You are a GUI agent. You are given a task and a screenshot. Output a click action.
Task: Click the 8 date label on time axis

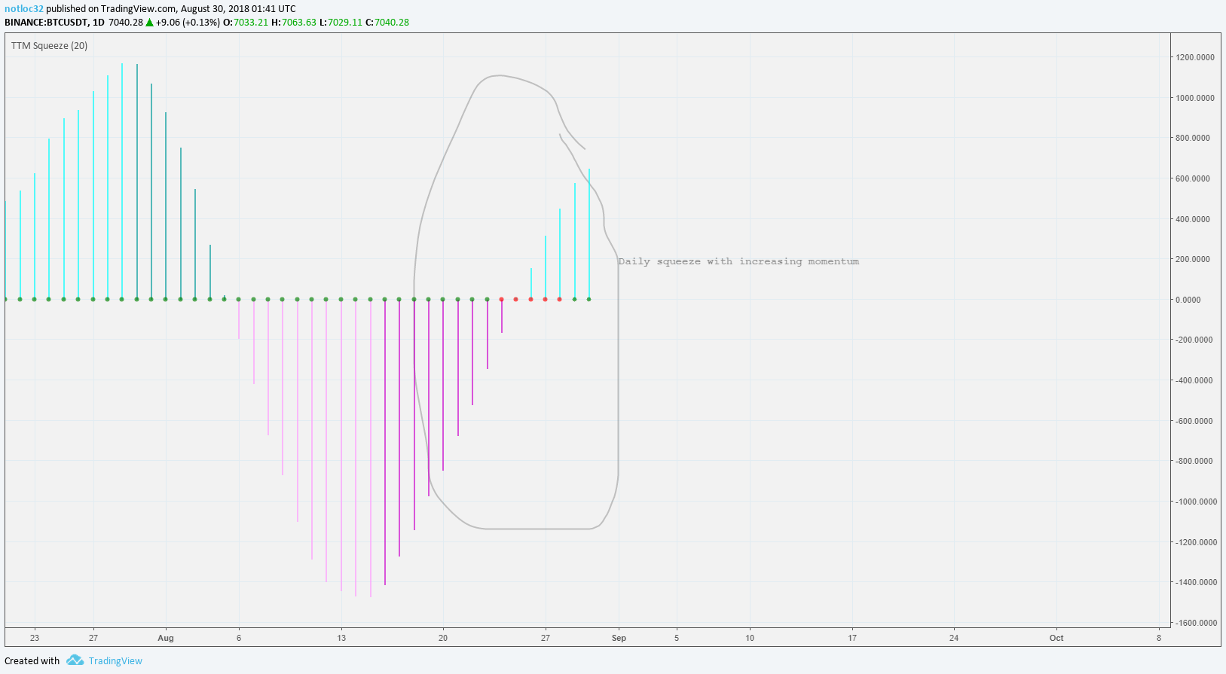pos(1159,638)
